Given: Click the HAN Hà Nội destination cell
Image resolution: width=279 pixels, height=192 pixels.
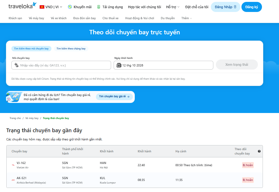Looking at the screenshot, I should pos(104,165).
